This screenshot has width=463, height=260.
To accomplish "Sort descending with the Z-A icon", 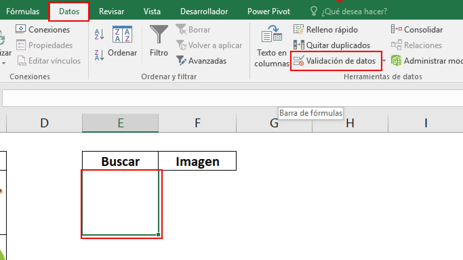I will [x=99, y=55].
